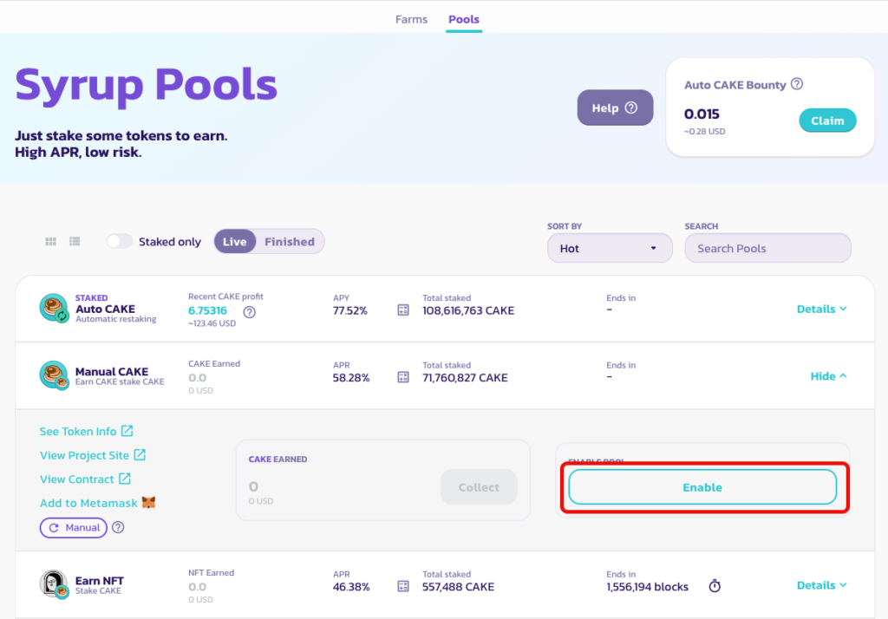This screenshot has height=619, width=888.
Task: Click the 557,488 CAKE total staked
Action: coord(458,587)
